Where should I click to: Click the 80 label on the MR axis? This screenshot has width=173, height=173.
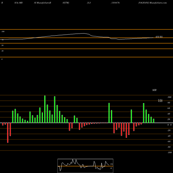169,103
